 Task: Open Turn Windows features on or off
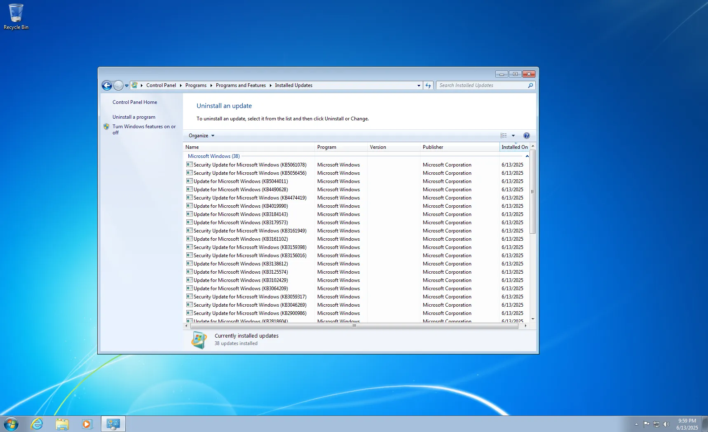coord(144,129)
